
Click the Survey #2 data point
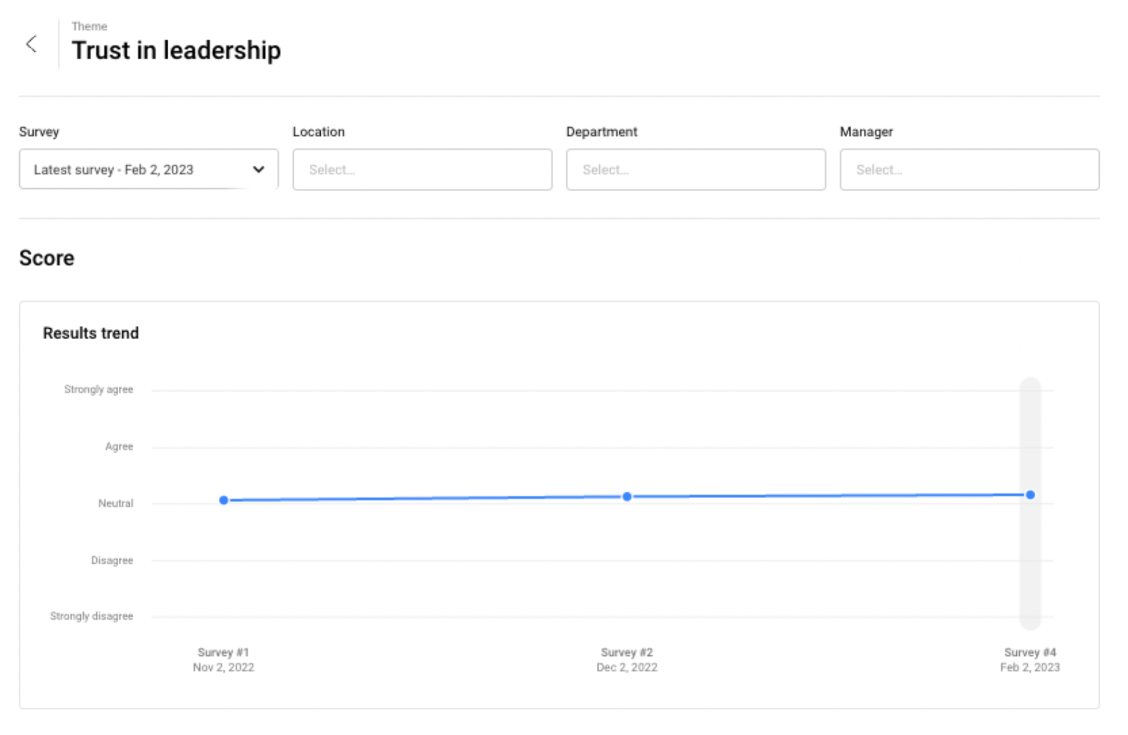tap(627, 497)
